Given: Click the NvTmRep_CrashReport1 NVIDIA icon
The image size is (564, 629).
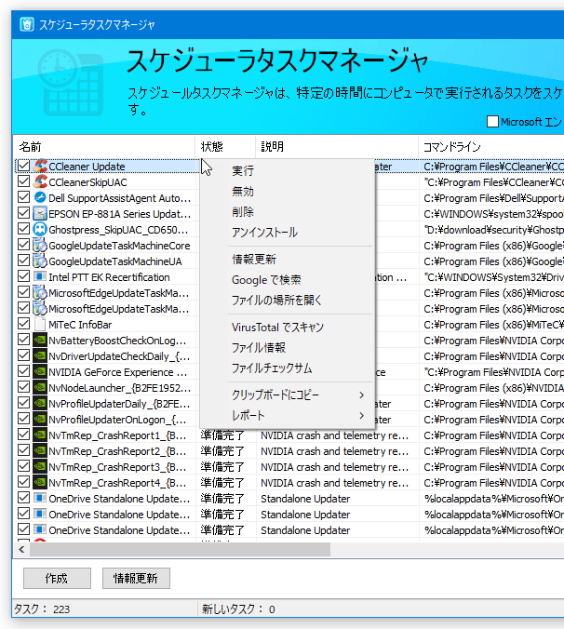Looking at the screenshot, I should [40, 435].
